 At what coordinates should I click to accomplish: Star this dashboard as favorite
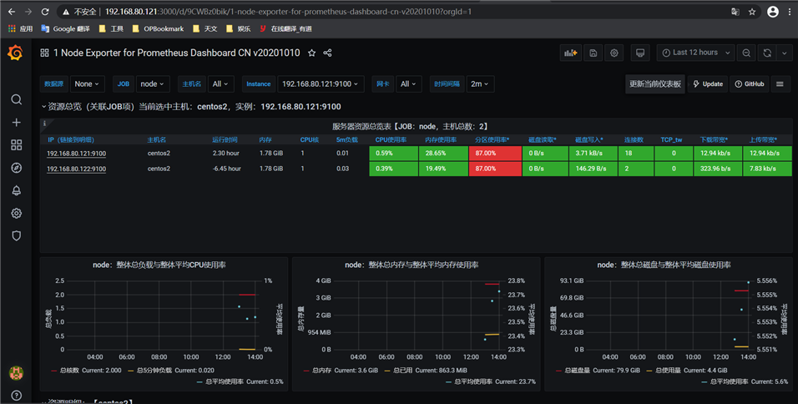pos(312,53)
